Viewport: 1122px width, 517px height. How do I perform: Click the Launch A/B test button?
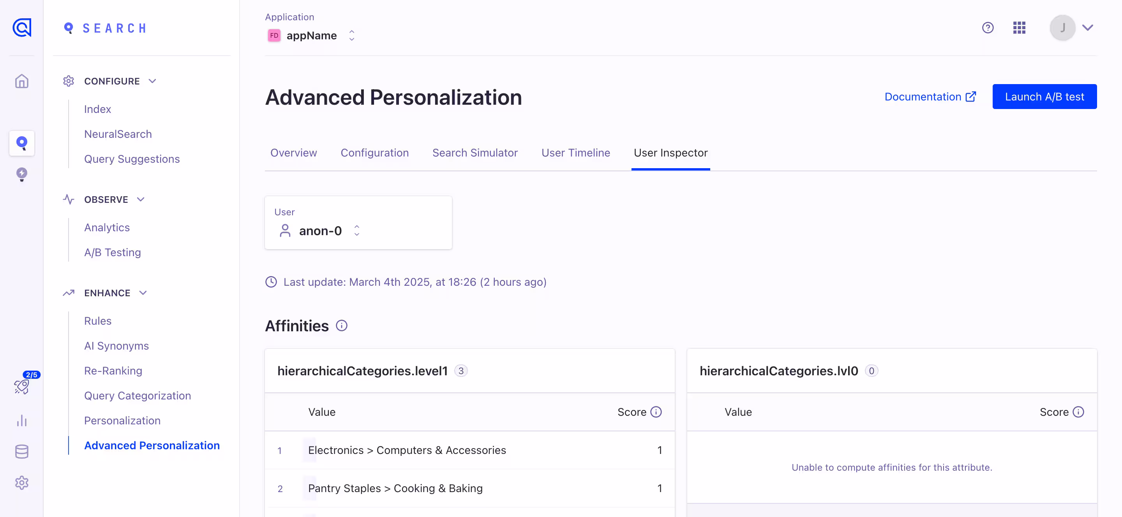point(1044,97)
